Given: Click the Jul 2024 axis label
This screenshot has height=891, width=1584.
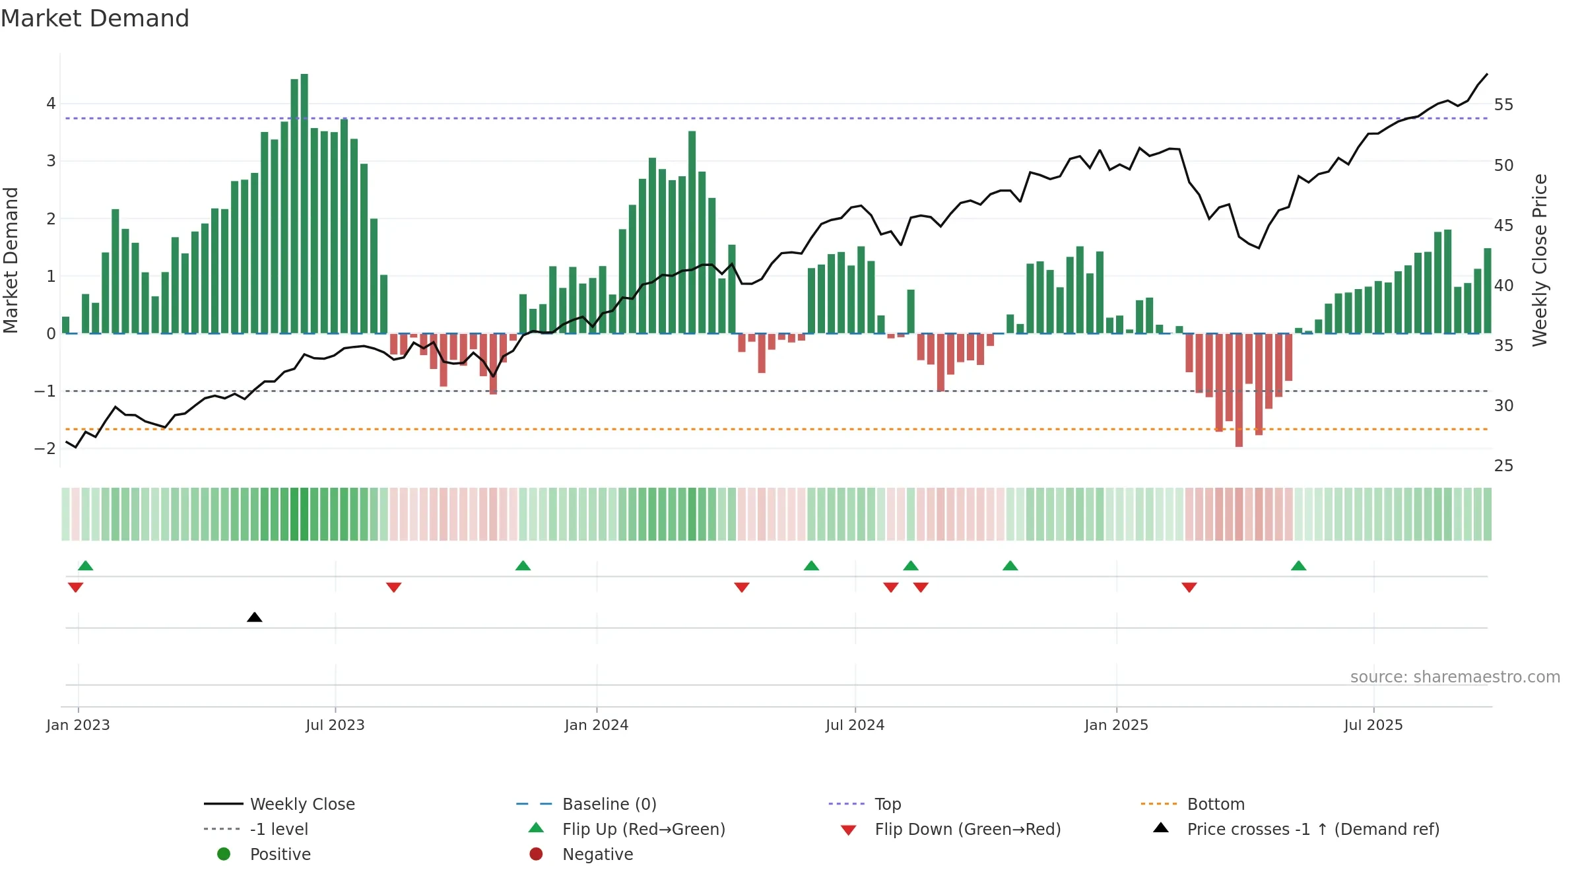Looking at the screenshot, I should (x=855, y=725).
